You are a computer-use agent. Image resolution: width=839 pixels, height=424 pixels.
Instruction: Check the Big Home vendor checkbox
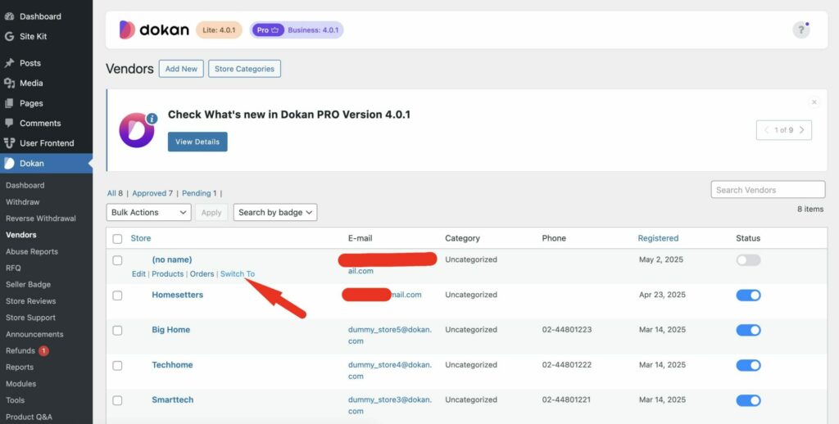point(117,331)
